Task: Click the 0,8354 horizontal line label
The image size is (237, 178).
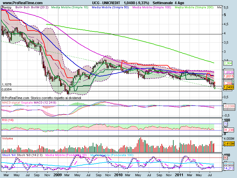Action: [x=7, y=90]
